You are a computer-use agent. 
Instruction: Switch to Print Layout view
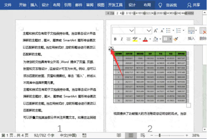click(131, 135)
